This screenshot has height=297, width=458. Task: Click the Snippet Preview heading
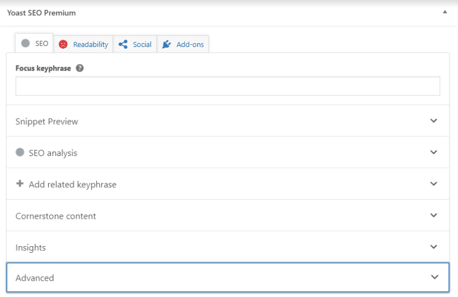[x=46, y=122]
